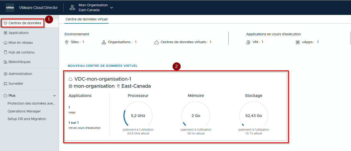
Task: Click the vApps grid icon
Action: [298, 42]
